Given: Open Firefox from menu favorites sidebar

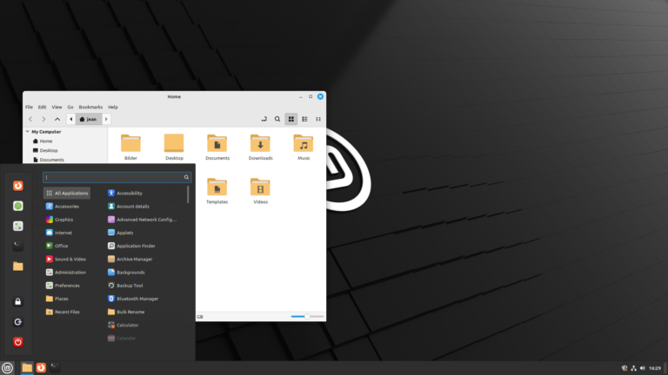Looking at the screenshot, I should pyautogui.click(x=18, y=186).
